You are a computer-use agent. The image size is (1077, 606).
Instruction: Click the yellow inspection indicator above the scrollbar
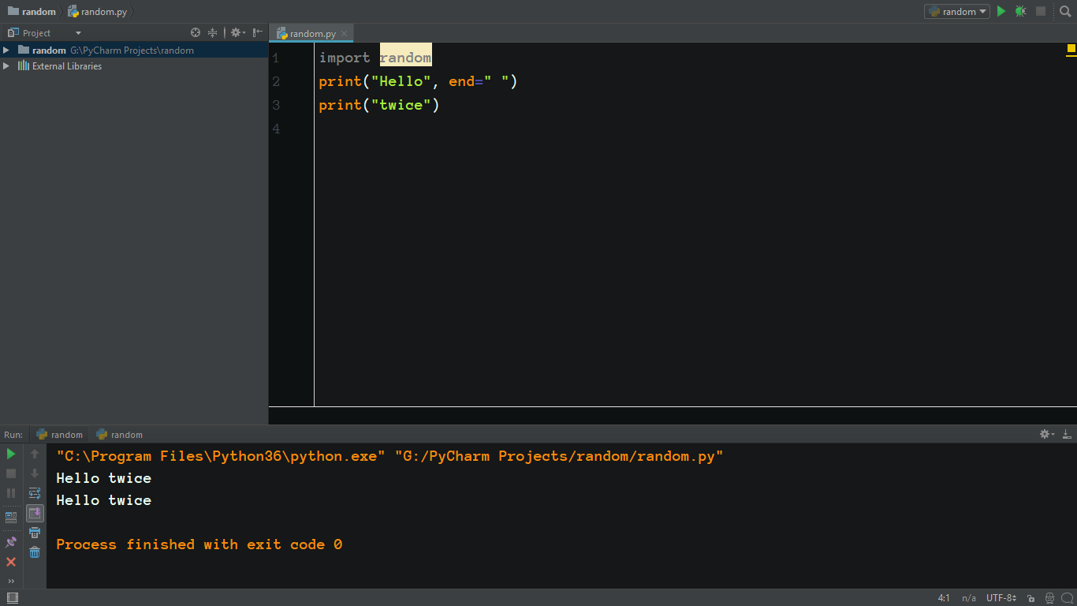[1071, 49]
